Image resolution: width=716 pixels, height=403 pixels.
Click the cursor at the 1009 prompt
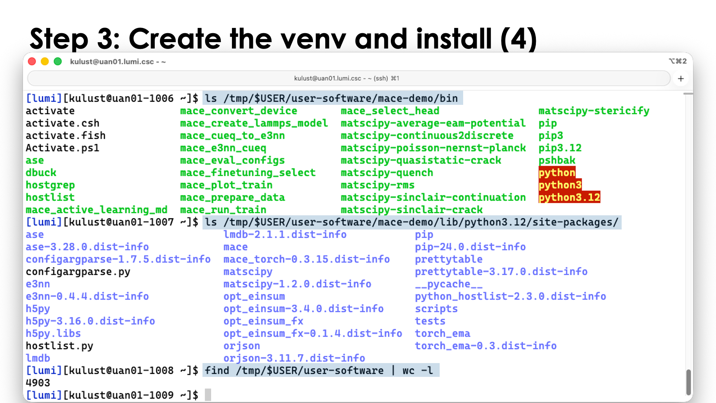pos(208,395)
